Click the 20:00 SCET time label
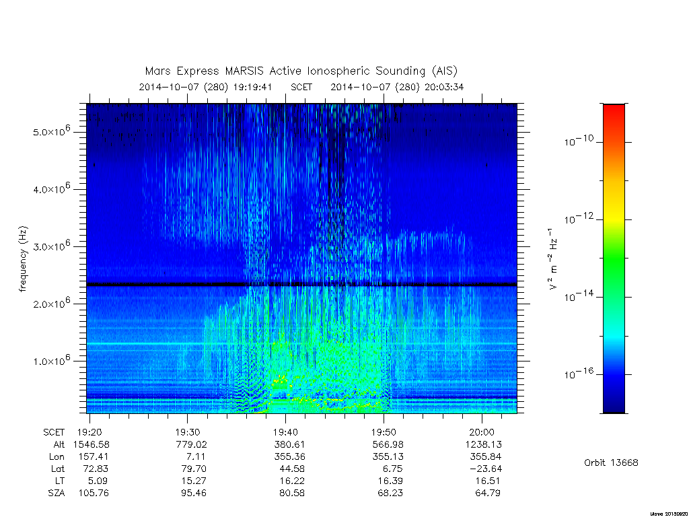This screenshot has width=689, height=517. tap(482, 432)
